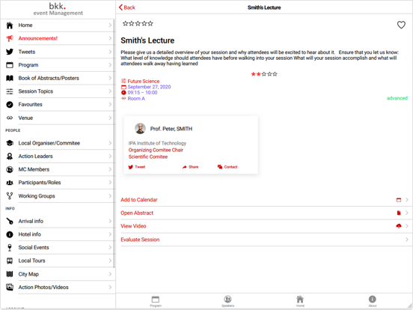
Task: Click the Favourites checkmark circle icon
Action: (10, 105)
